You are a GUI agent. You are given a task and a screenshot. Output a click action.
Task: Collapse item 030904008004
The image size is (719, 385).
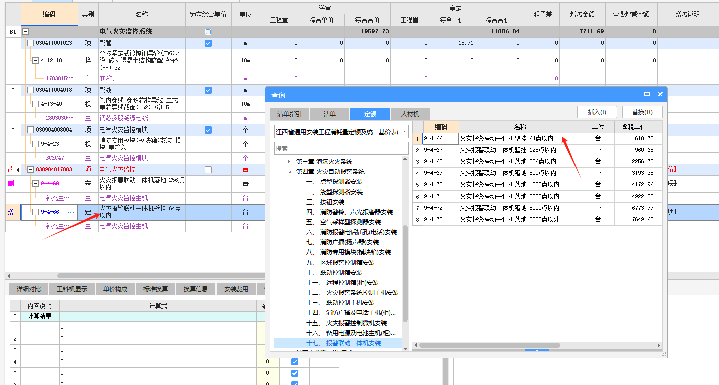tap(30, 130)
